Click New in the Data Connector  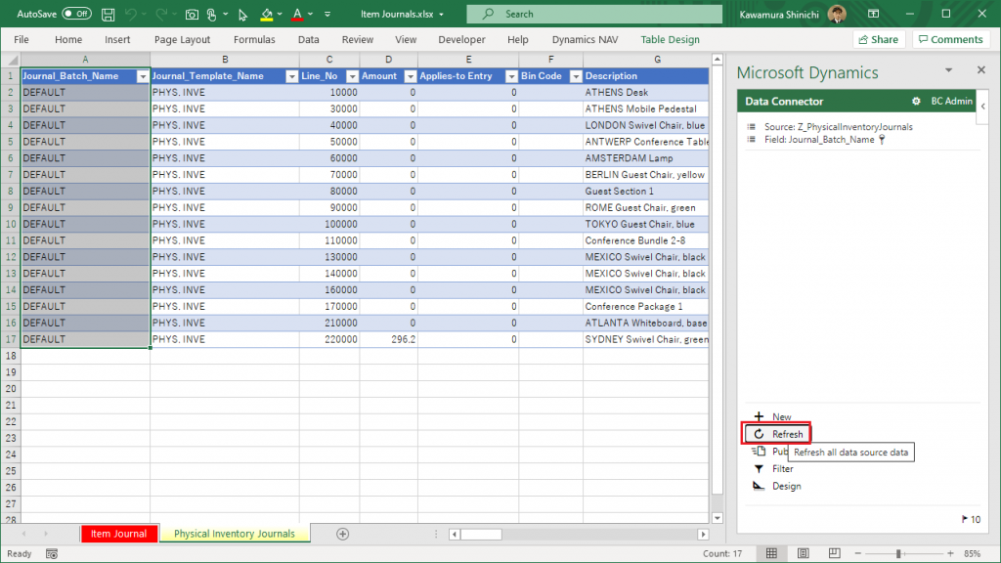point(772,416)
